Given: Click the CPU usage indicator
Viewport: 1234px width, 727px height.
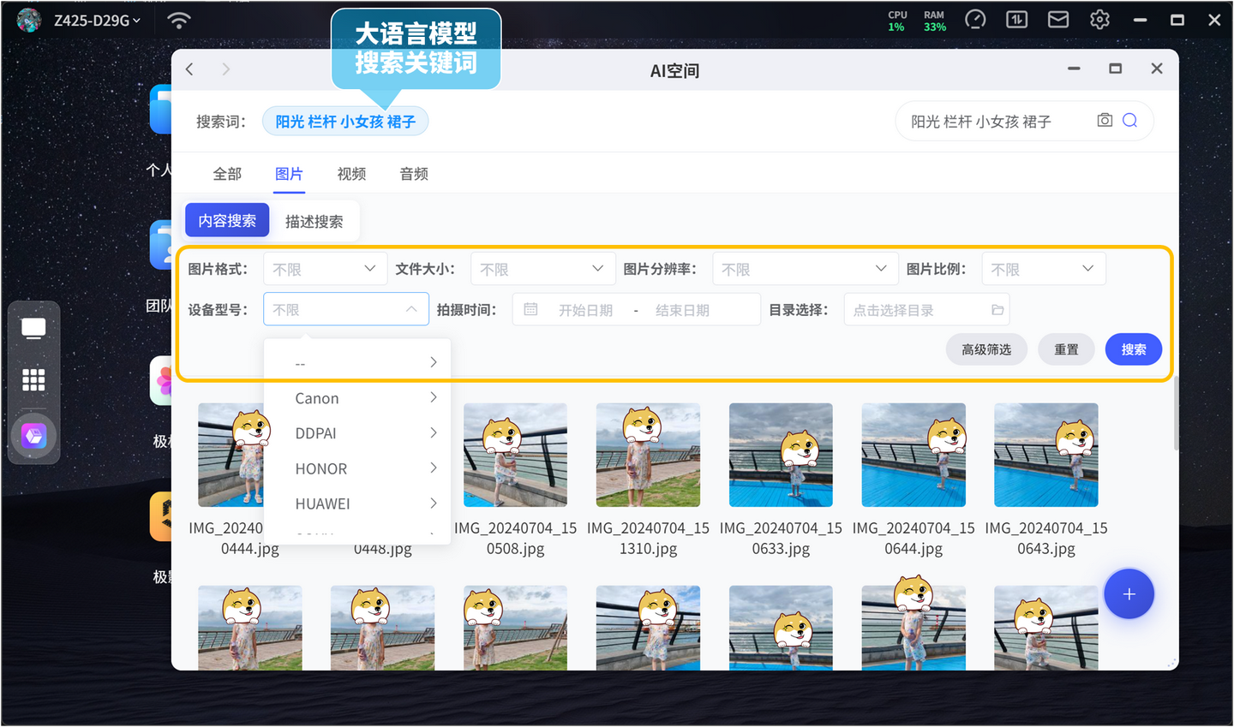Looking at the screenshot, I should [x=897, y=21].
